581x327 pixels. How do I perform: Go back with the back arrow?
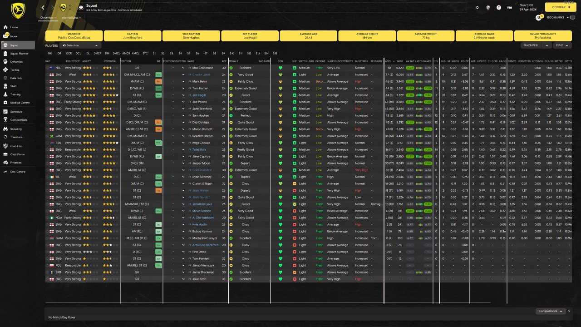(43, 8)
